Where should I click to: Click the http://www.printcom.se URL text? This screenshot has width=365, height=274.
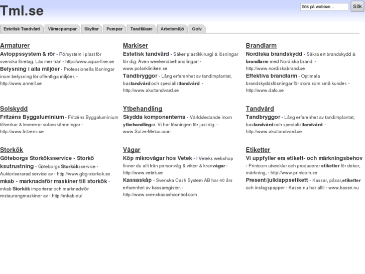point(294,173)
